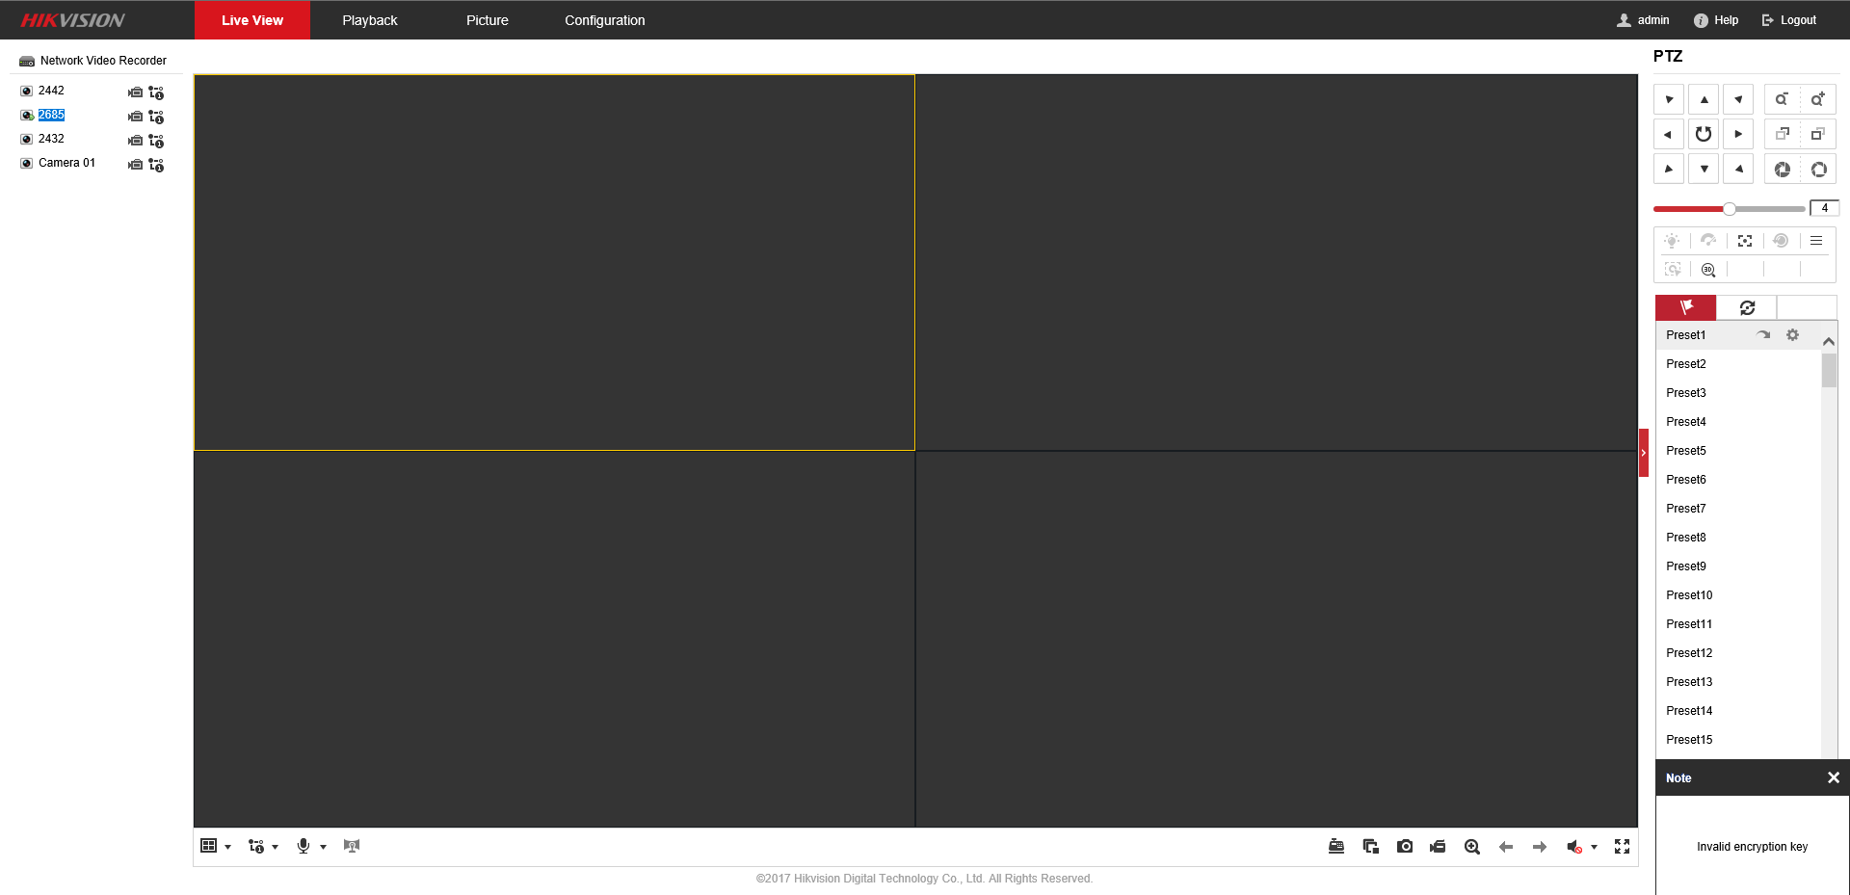Open the window division layout dropdown
The image size is (1850, 895).
pos(227,847)
